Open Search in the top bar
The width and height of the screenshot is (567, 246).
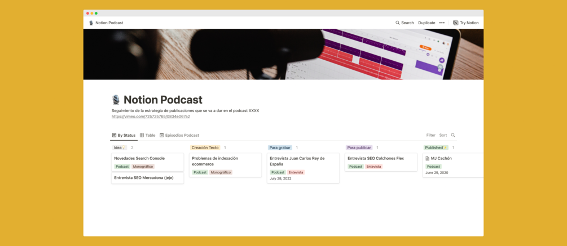pyautogui.click(x=405, y=23)
